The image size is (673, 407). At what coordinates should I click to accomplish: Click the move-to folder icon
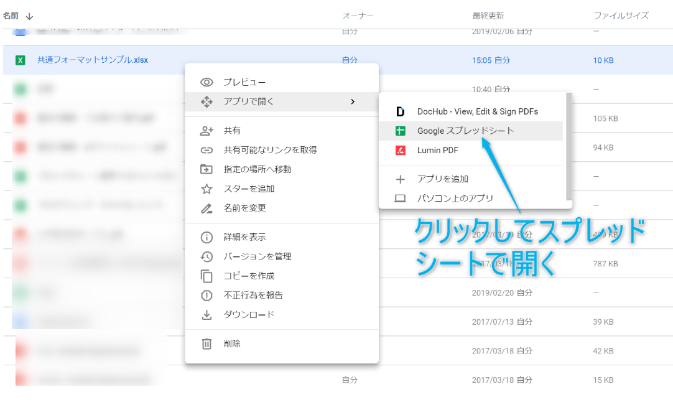207,169
